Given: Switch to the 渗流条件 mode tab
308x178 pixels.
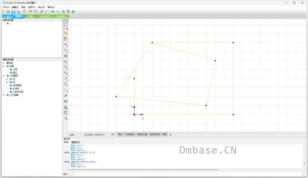Looking at the screenshot, I should 45,17.
